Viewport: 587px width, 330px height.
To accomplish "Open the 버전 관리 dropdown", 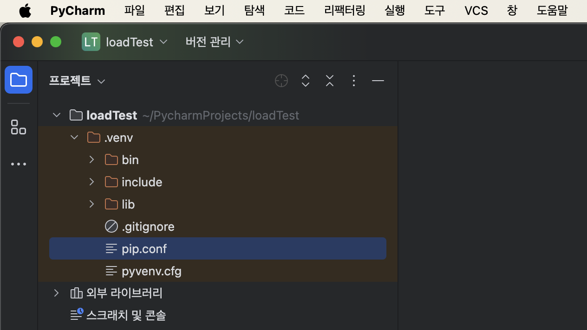I will coord(215,42).
